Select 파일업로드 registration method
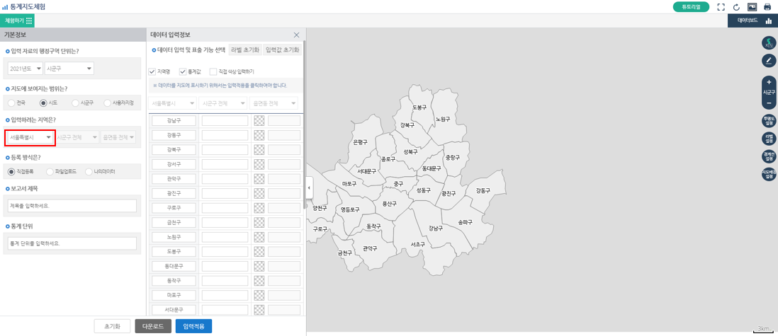The width and height of the screenshot is (778, 336). coord(50,171)
